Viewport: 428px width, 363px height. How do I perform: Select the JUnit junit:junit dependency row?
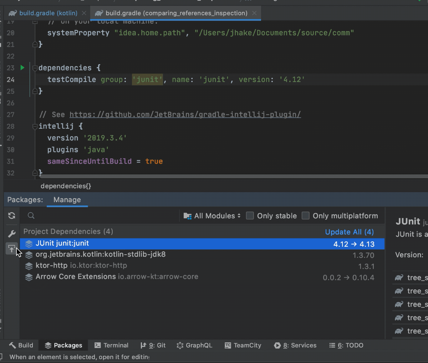202,244
